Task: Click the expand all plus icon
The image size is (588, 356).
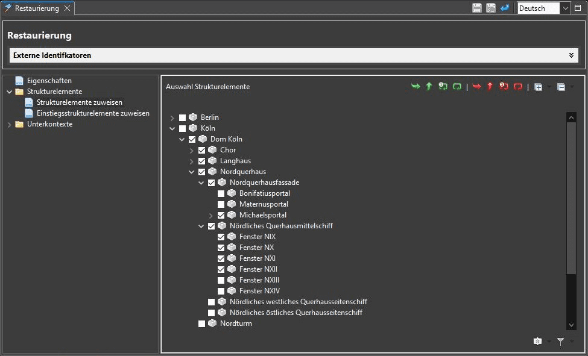Action: click(538, 87)
